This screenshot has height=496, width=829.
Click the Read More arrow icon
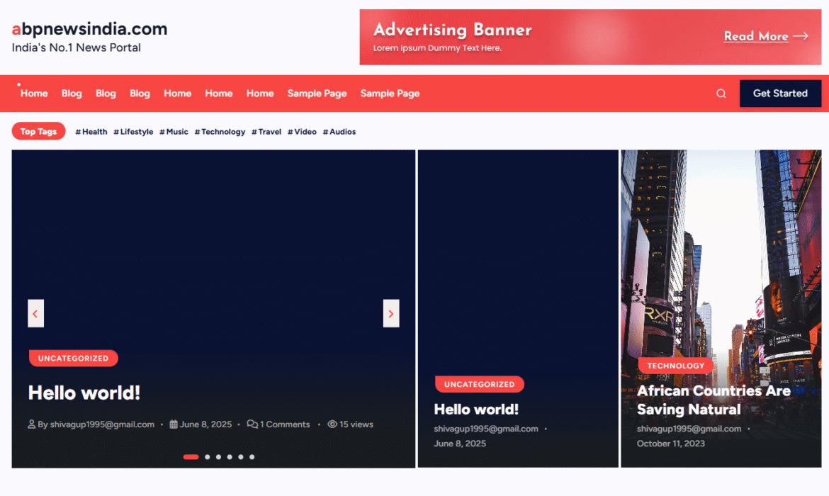[x=801, y=36]
